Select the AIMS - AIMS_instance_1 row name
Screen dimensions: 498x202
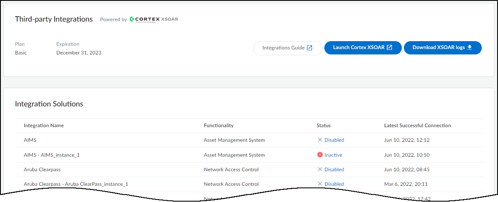coord(52,155)
